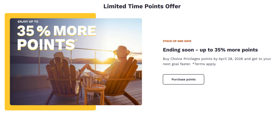The height and width of the screenshot is (114, 276).
Task: Select the "Ending soon - up to 35% more points" headline
Action: [210, 50]
